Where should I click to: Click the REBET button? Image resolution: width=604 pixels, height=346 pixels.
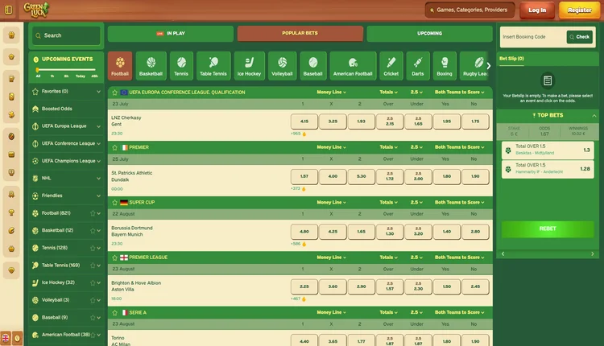pyautogui.click(x=548, y=229)
